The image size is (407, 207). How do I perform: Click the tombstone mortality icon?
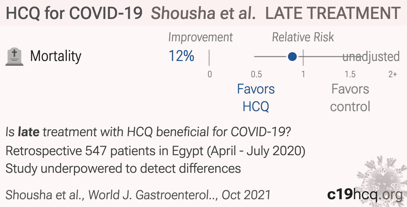(x=15, y=57)
